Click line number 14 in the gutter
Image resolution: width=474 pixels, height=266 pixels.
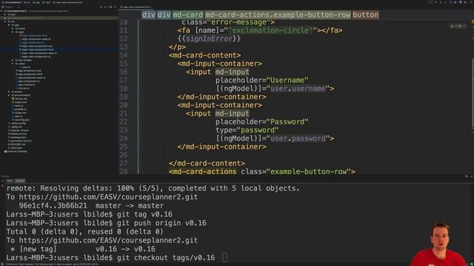(124, 55)
